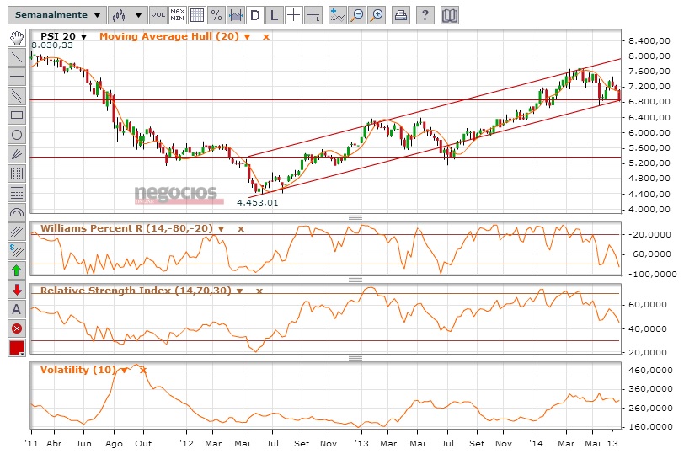684x454 pixels.
Task: Remove the Volatility indicator
Action: [142, 371]
